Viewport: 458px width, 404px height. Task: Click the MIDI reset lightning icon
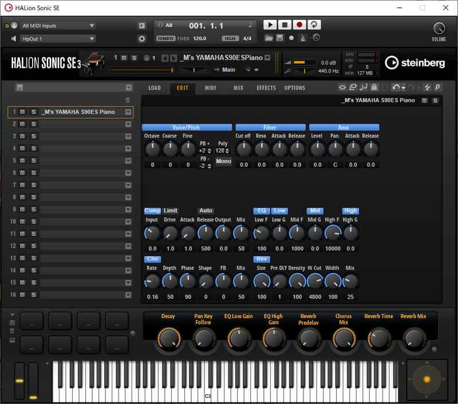tap(427, 87)
